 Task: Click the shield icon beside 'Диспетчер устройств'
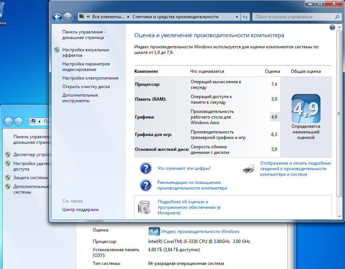pos(8,155)
